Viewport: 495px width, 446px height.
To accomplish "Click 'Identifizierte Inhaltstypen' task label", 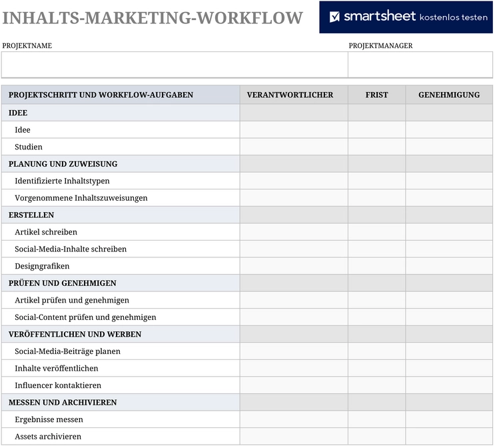I will click(x=62, y=181).
